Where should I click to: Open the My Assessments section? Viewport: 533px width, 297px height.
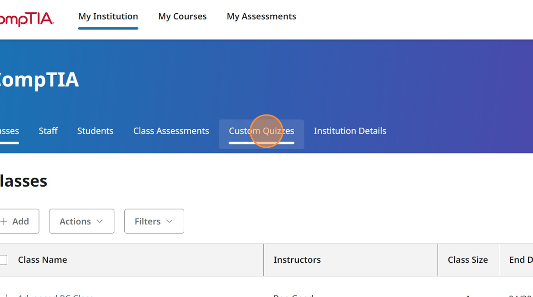coord(261,16)
